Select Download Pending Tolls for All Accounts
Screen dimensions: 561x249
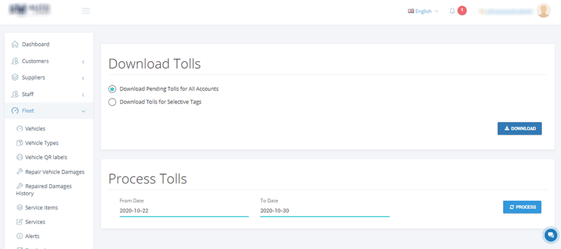(x=112, y=89)
